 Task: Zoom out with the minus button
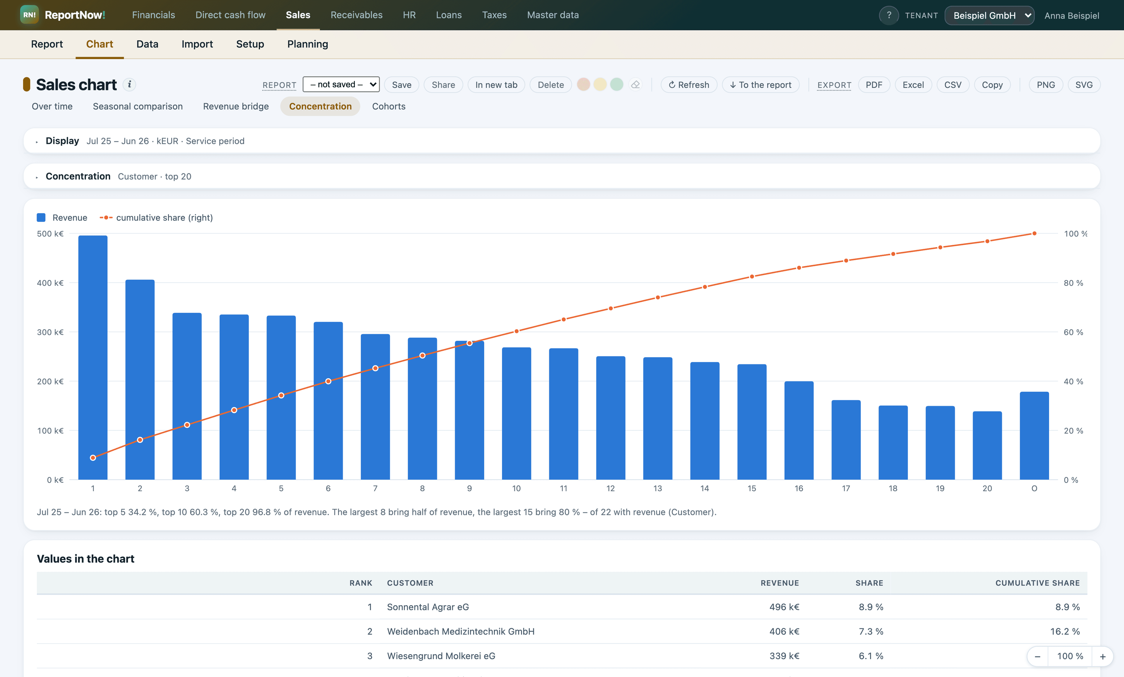point(1037,657)
